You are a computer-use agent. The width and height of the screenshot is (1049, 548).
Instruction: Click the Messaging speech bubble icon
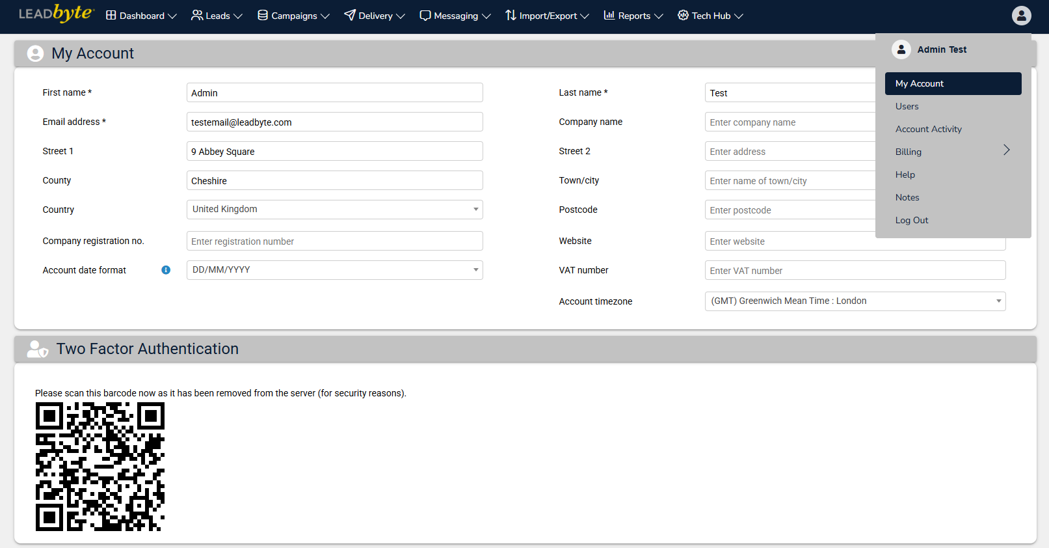425,16
